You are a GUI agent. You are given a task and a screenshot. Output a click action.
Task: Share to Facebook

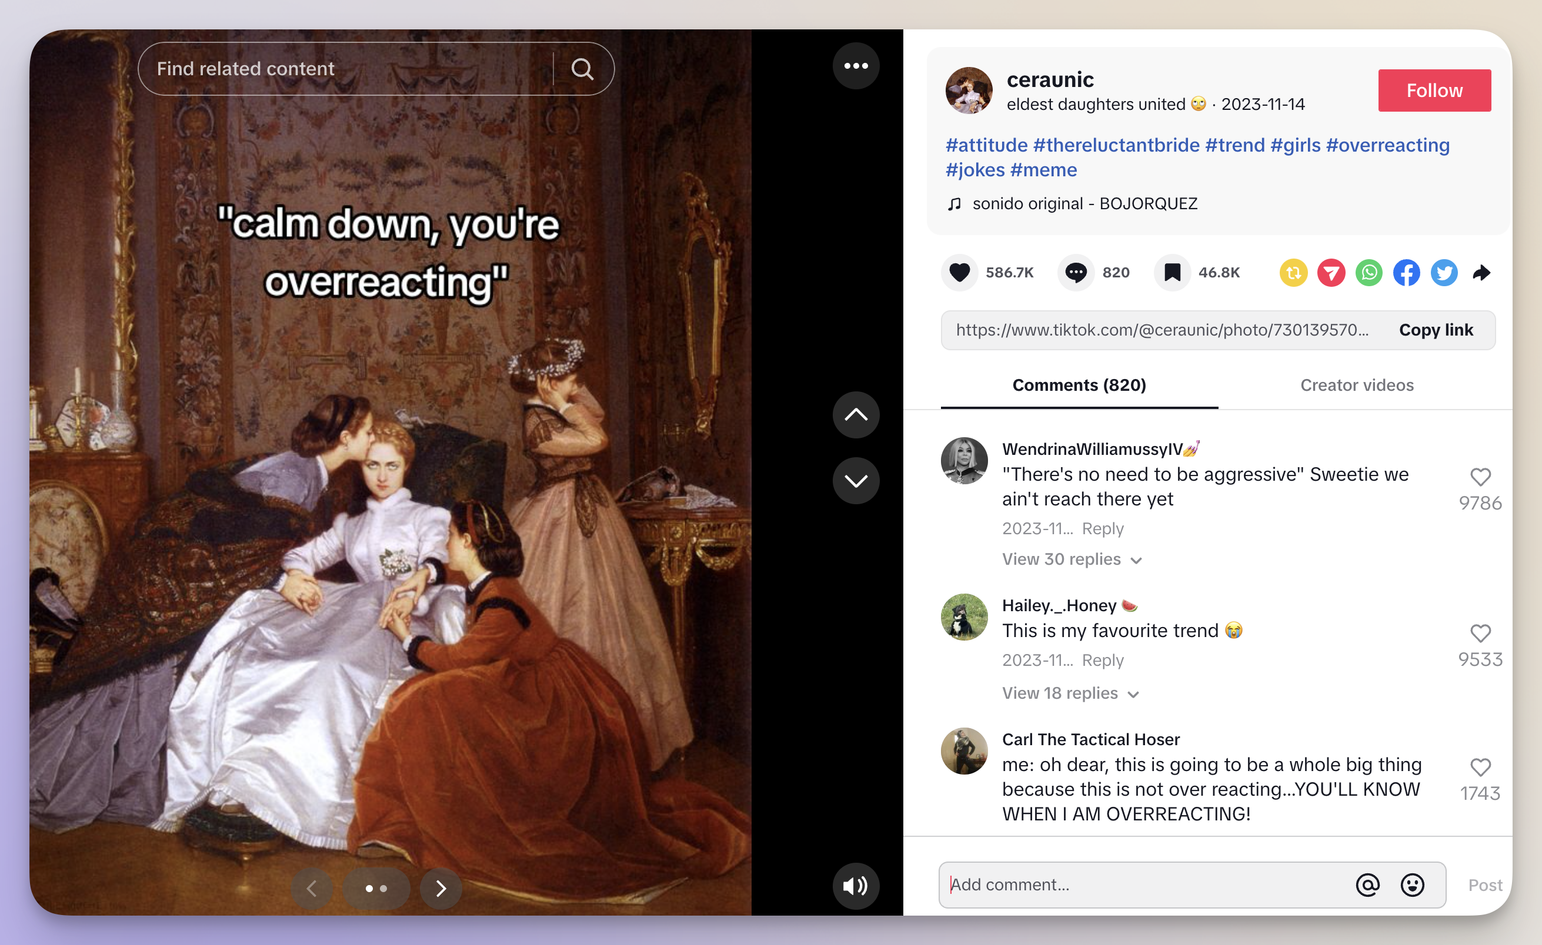click(x=1406, y=273)
